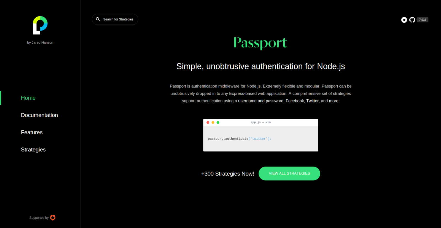Click the green dot in the code window
The height and width of the screenshot is (228, 441).
tap(218, 122)
